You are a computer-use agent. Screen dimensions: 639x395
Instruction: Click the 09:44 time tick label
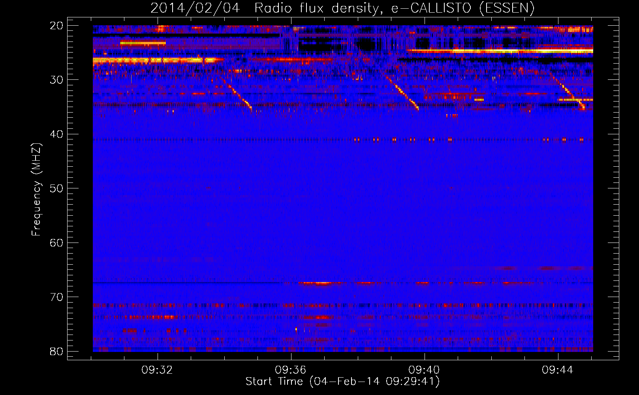coord(558,370)
